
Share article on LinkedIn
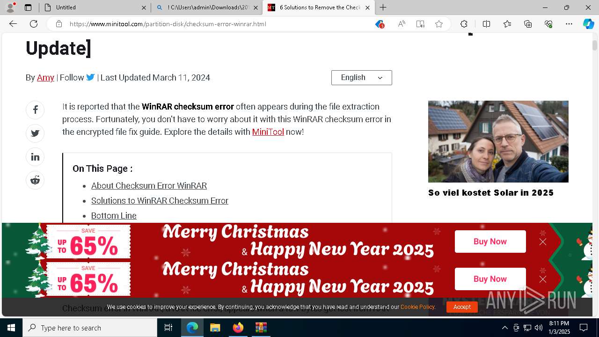pos(35,157)
